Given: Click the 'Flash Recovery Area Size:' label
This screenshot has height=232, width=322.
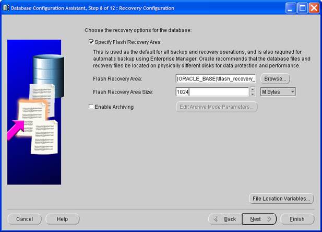Looking at the screenshot, I should point(123,92).
